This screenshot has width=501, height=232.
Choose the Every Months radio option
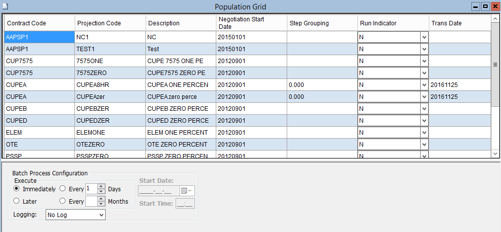coord(63,201)
